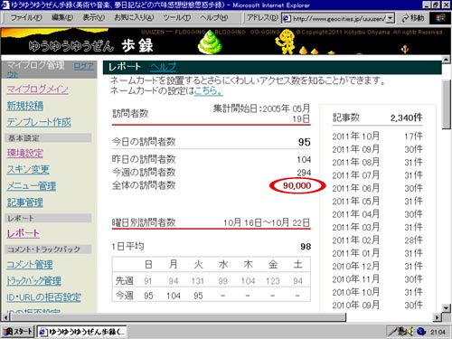
Task: Click the Windows logo throbber icon
Action: click(440, 18)
